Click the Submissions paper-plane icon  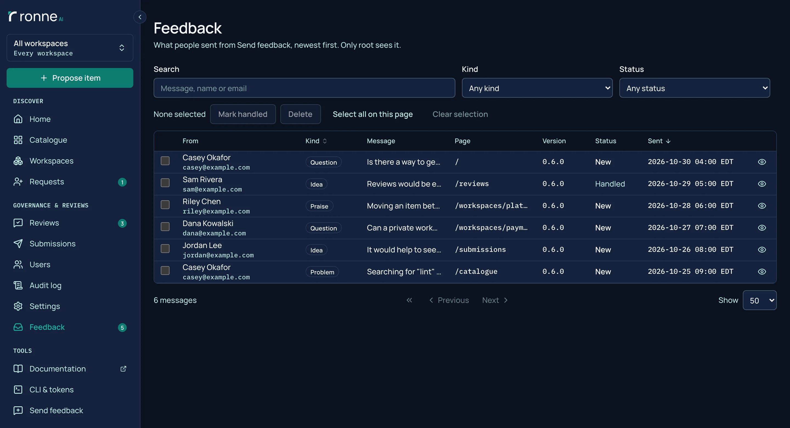pos(18,244)
